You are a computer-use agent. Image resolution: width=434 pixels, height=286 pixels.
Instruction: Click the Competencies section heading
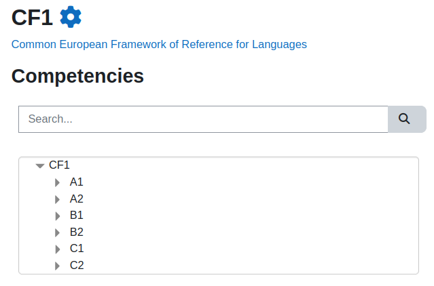point(77,76)
